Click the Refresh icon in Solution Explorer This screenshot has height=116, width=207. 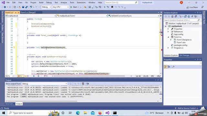pyautogui.click(x=189, y=16)
